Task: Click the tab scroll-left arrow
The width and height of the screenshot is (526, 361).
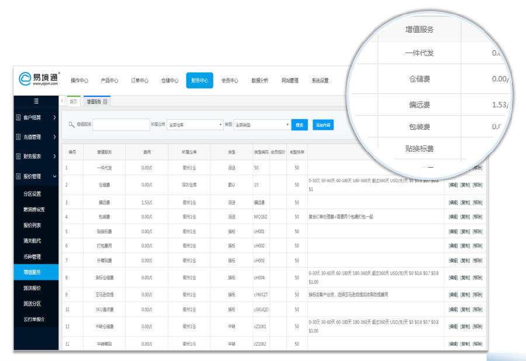Action: pyautogui.click(x=62, y=101)
